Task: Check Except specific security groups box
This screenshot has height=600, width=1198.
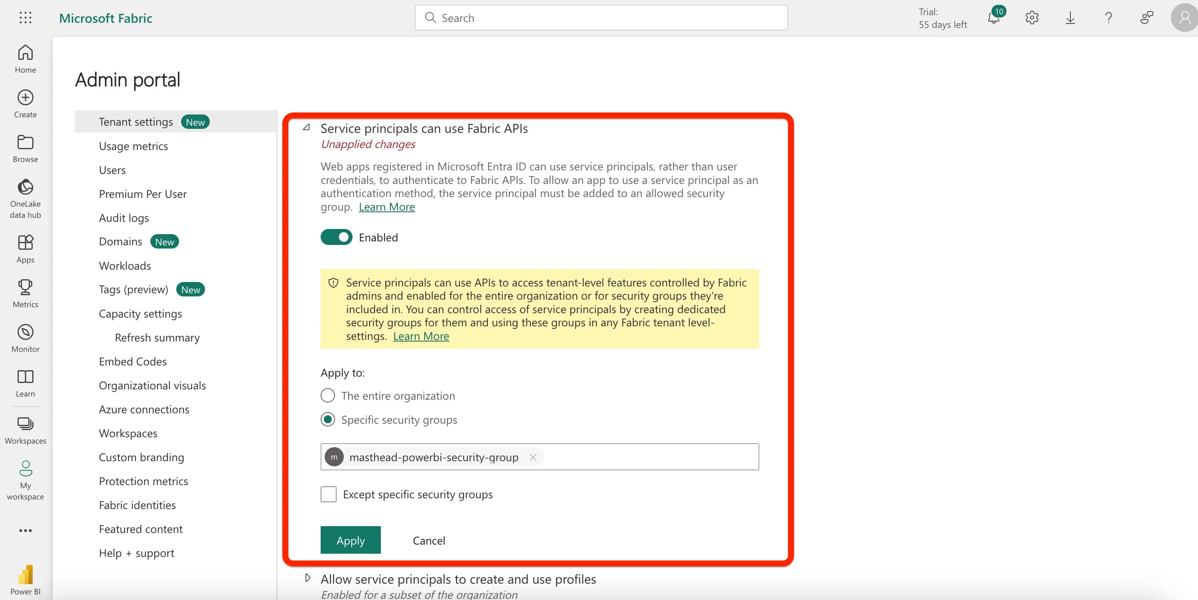Action: point(328,494)
